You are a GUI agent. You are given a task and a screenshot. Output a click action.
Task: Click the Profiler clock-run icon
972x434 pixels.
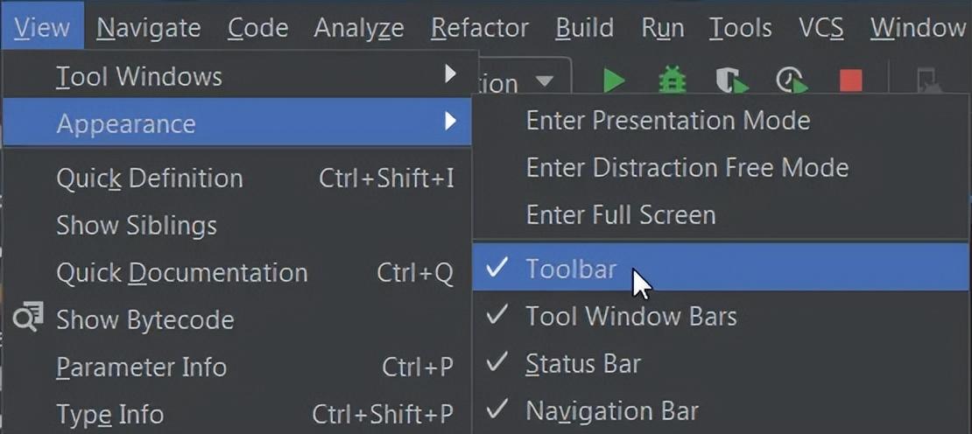coord(792,81)
